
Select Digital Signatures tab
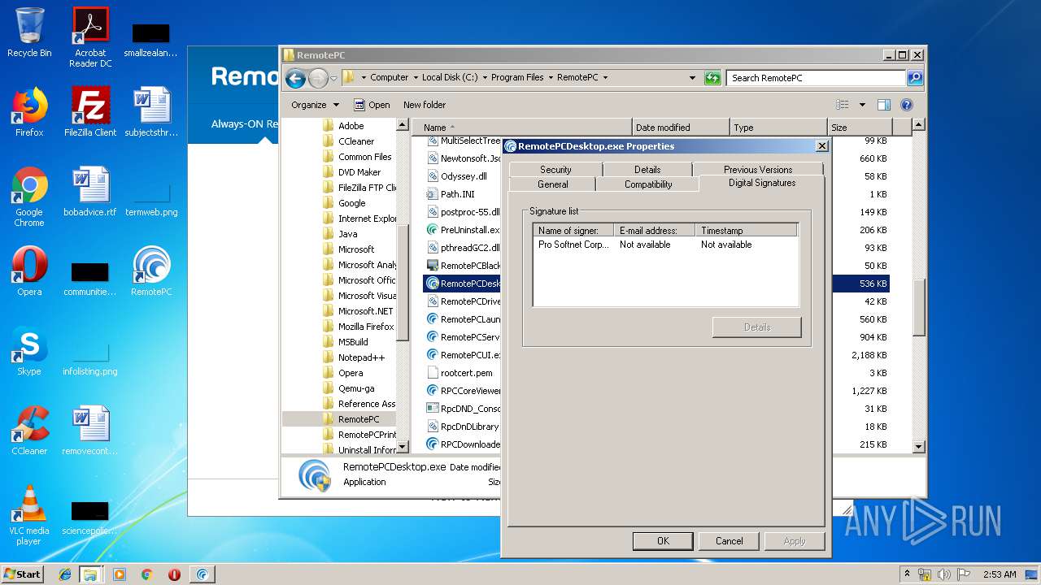pos(762,183)
